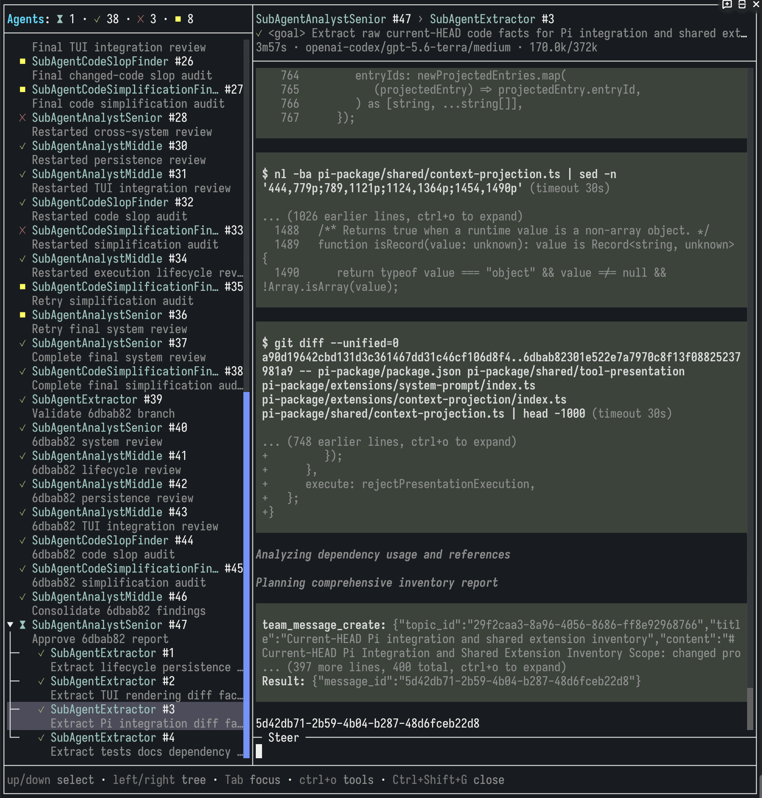The height and width of the screenshot is (798, 762).
Task: Click check status beside SubAgentExtractor #39
Action: coord(22,399)
